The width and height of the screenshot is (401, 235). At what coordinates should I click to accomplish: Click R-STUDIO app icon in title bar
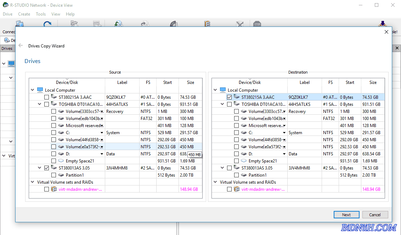click(5, 5)
